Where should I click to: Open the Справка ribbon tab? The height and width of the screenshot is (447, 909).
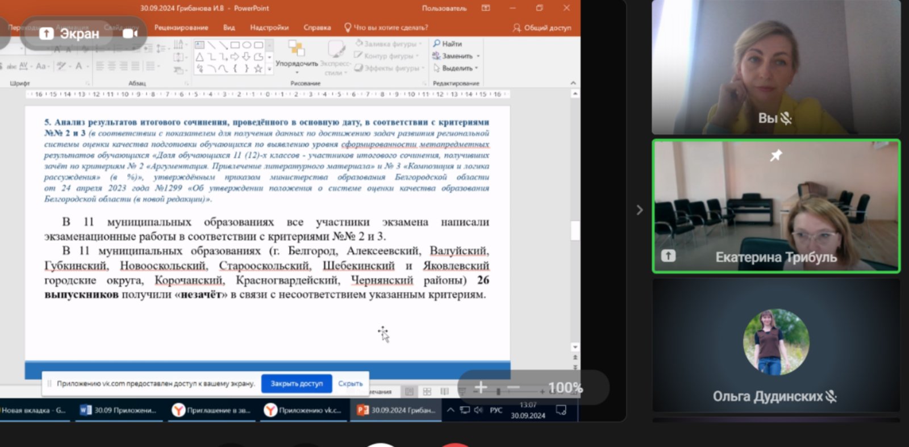tap(317, 27)
